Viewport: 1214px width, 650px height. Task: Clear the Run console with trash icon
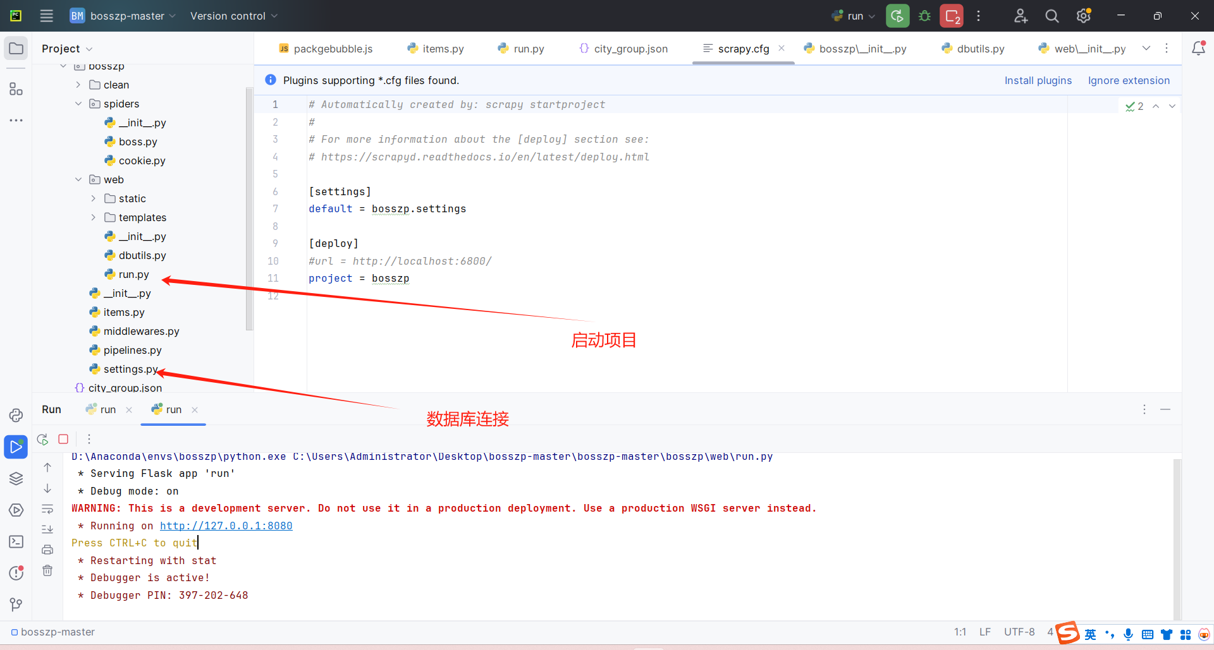pyautogui.click(x=47, y=570)
